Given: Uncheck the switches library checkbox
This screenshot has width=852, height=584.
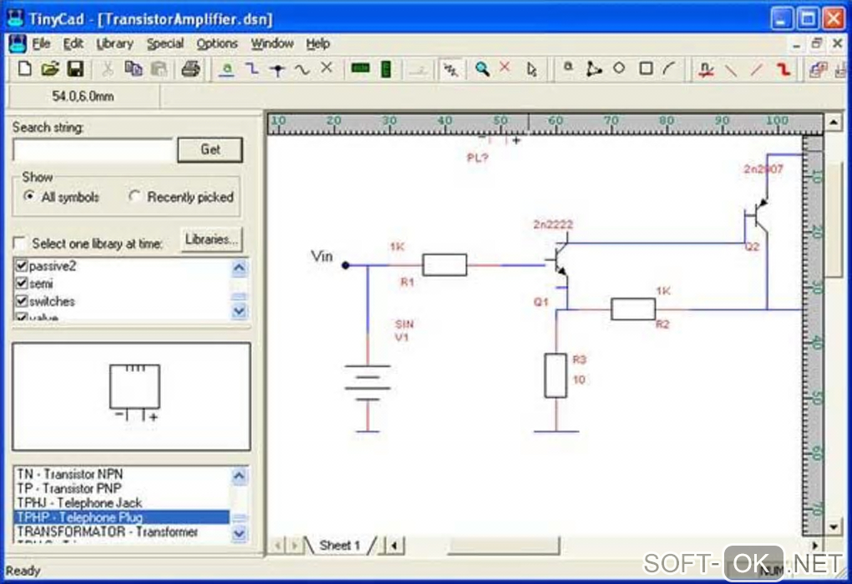Looking at the screenshot, I should click(x=22, y=301).
